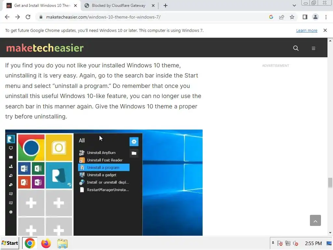Expand the tab search dropdown arrow

(x=294, y=6)
